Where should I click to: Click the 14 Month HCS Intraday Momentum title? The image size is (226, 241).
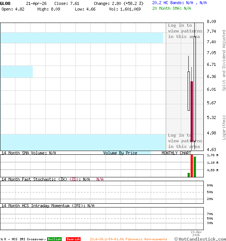click(47, 206)
